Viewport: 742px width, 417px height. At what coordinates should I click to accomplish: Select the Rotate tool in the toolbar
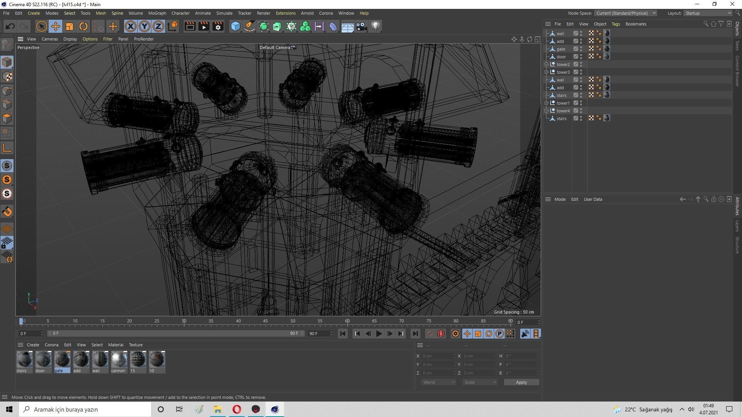[83, 26]
